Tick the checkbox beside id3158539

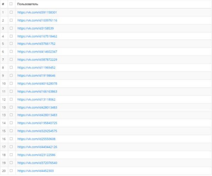point(11,28)
